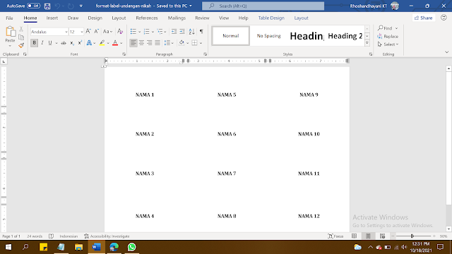This screenshot has width=452, height=254.
Task: Apply superscript formatting
Action: coord(80,43)
